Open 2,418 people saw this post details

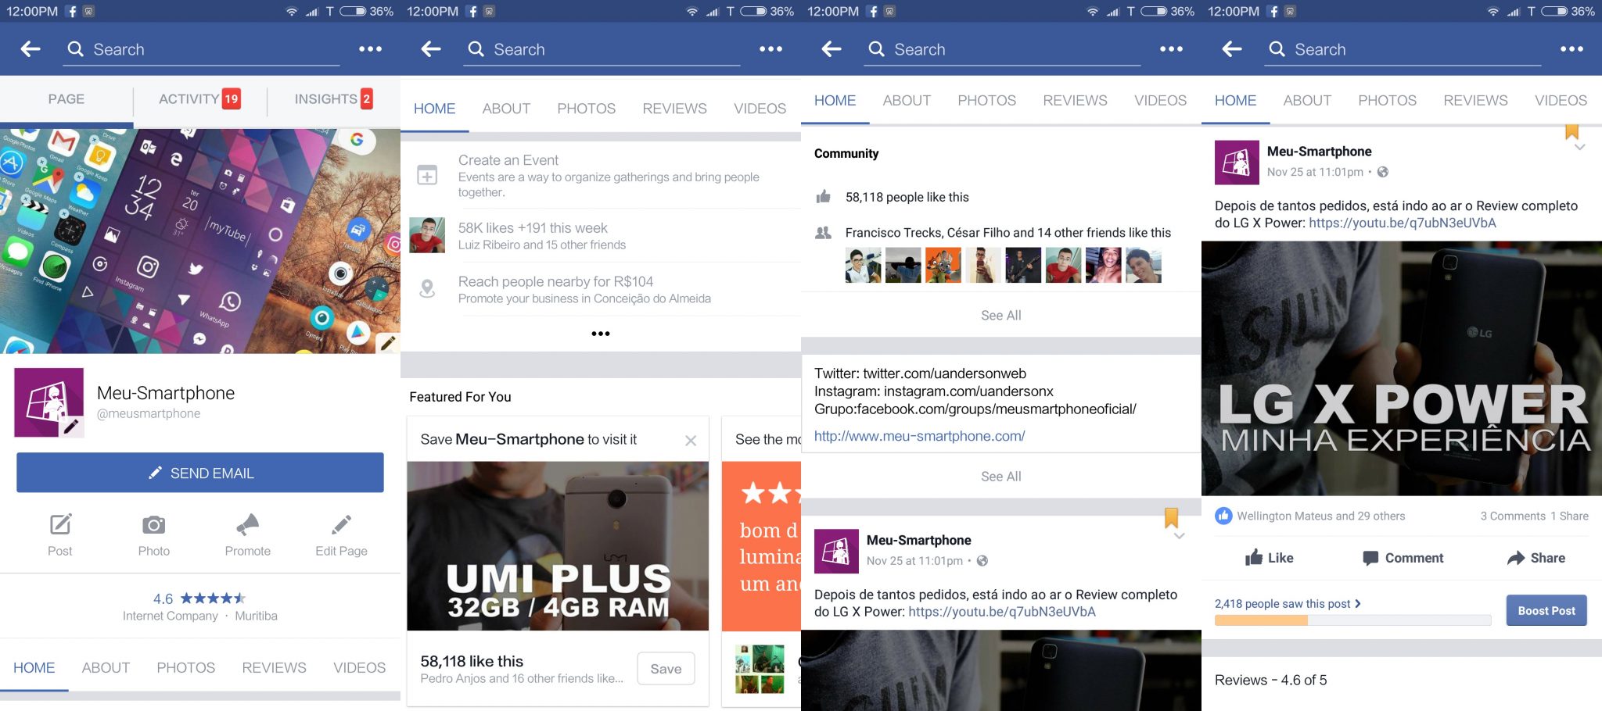pyautogui.click(x=1288, y=604)
